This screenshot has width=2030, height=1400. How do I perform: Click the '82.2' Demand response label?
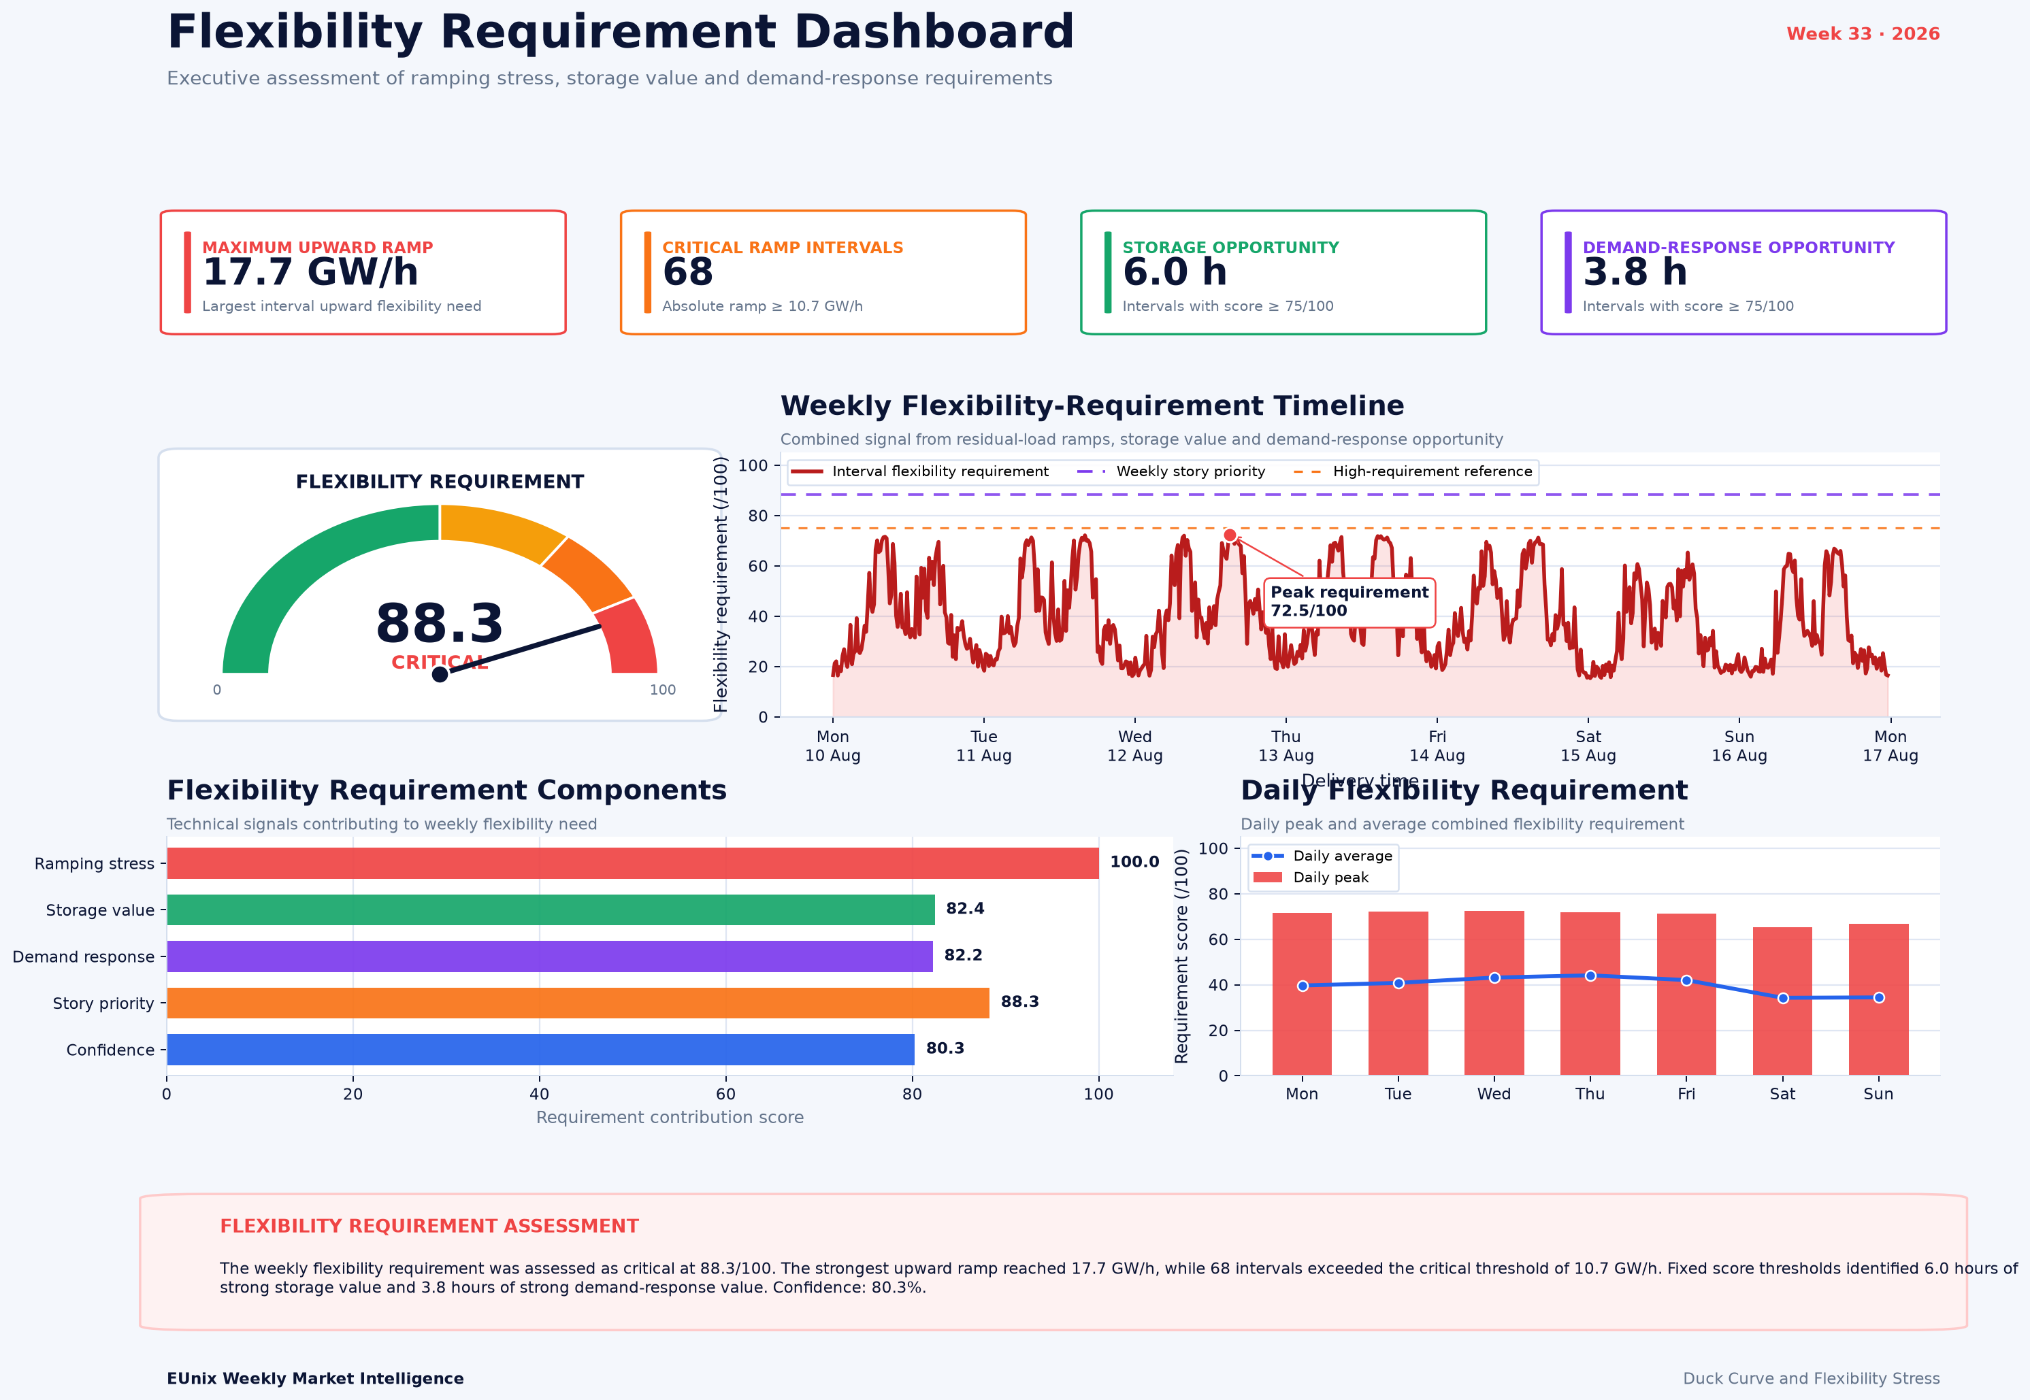963,955
